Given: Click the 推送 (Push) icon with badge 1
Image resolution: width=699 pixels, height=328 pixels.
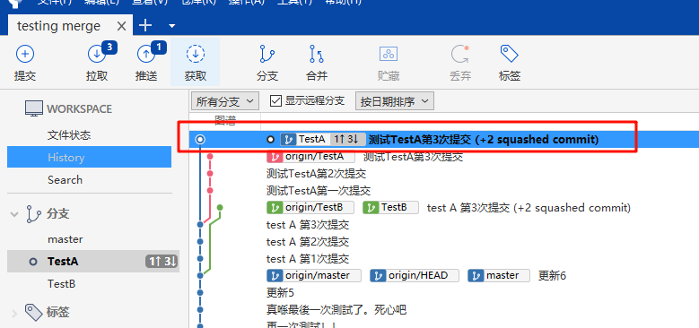Looking at the screenshot, I should 146,55.
